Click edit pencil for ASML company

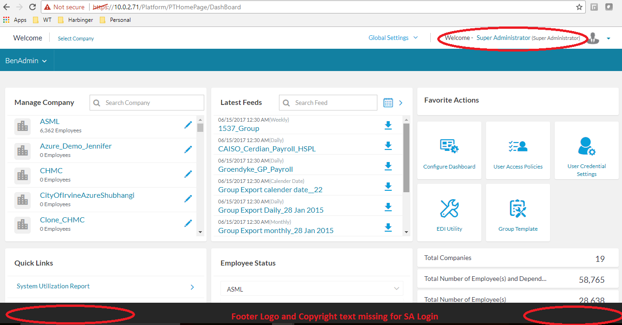188,125
